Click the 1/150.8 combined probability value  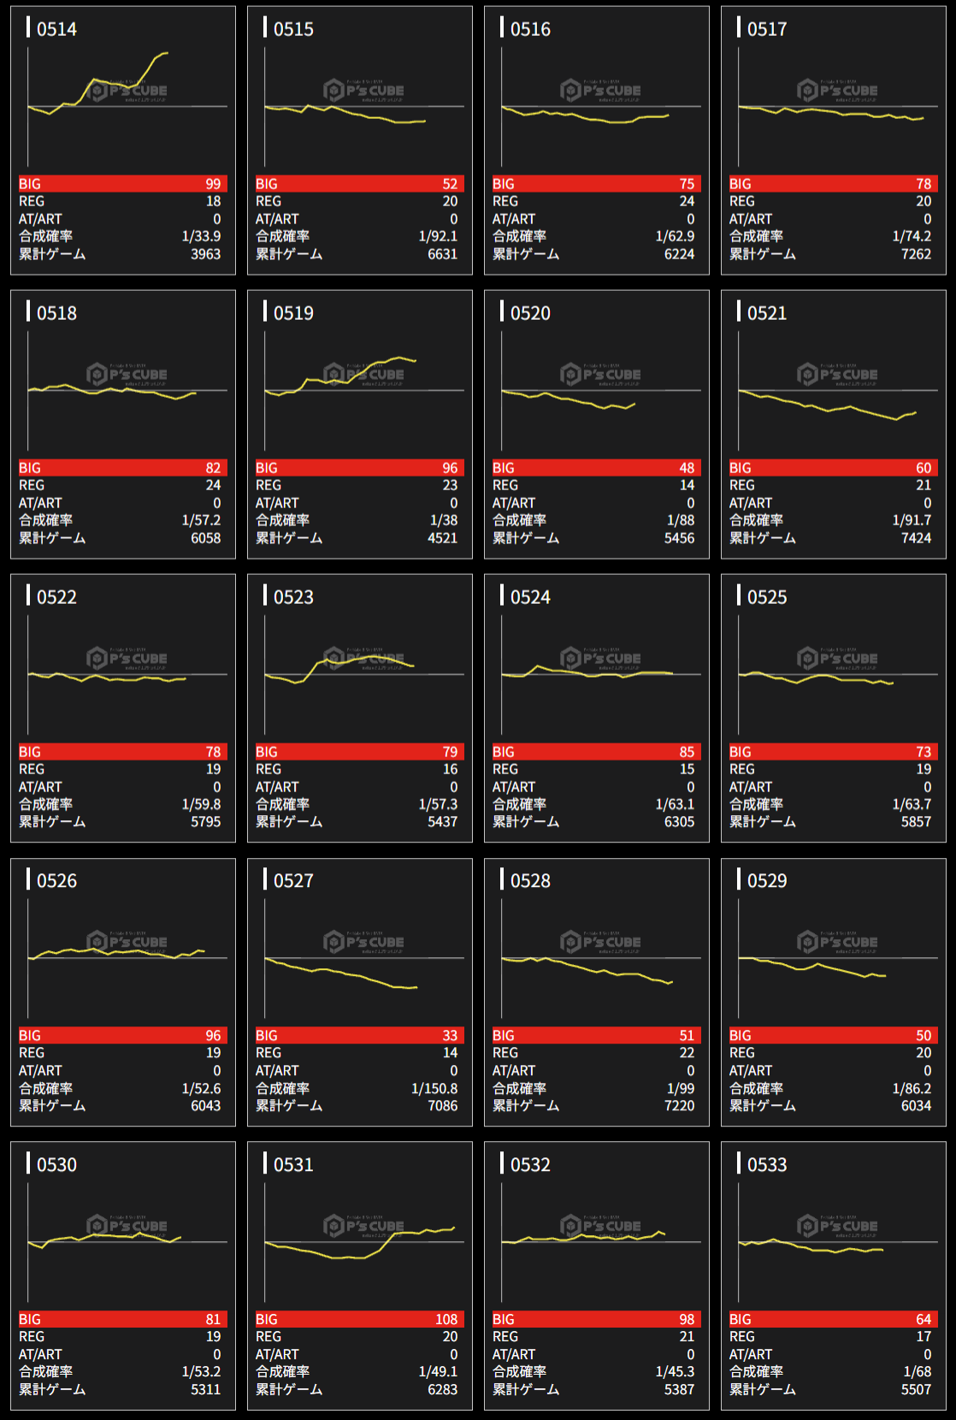tap(434, 1088)
